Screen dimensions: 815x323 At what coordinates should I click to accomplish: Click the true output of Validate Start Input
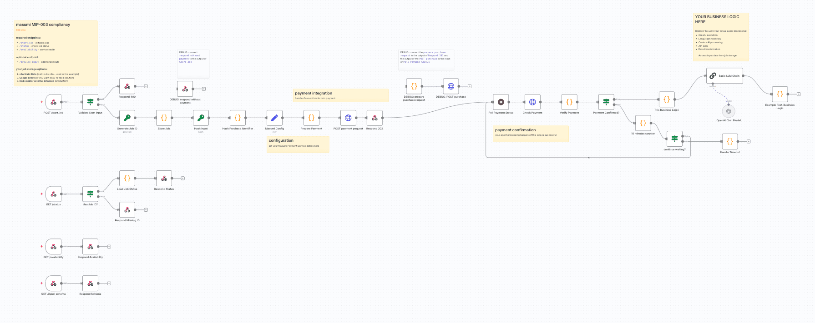pos(99,99)
